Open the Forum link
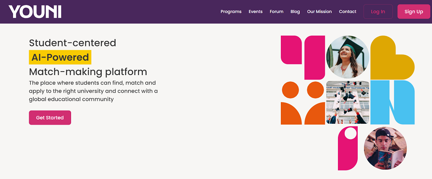432x179 pixels. click(276, 12)
